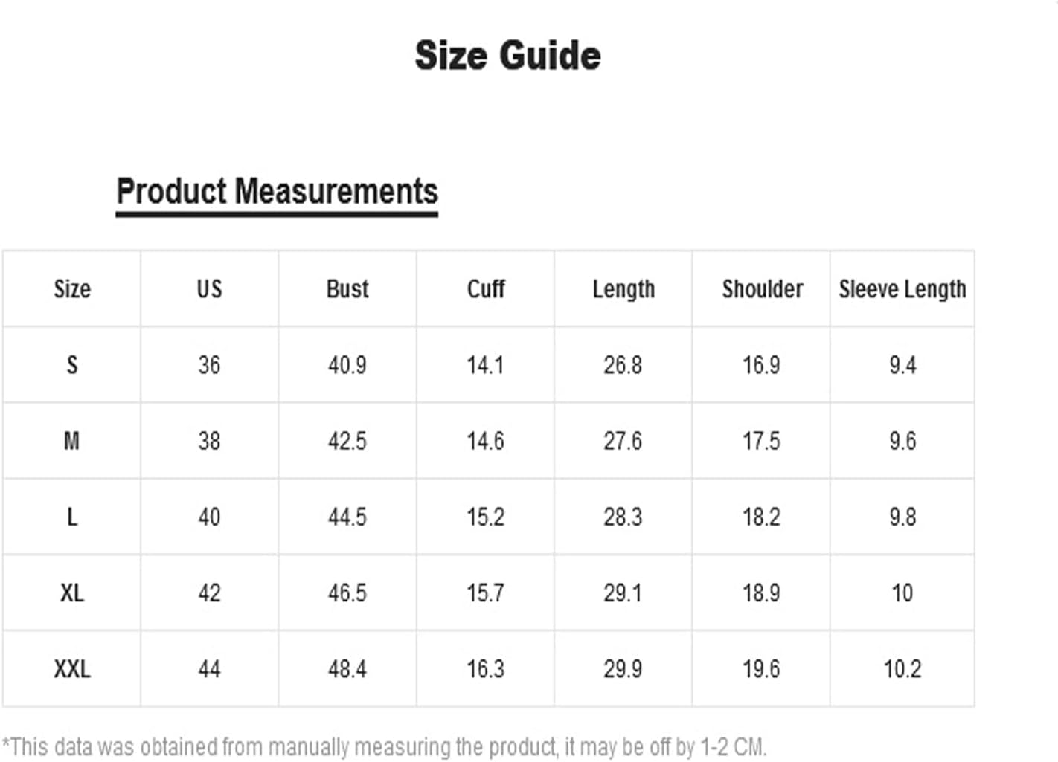Click the 17.5 shoulder measurement cell
Screen dimensions: 1058x762
761,441
